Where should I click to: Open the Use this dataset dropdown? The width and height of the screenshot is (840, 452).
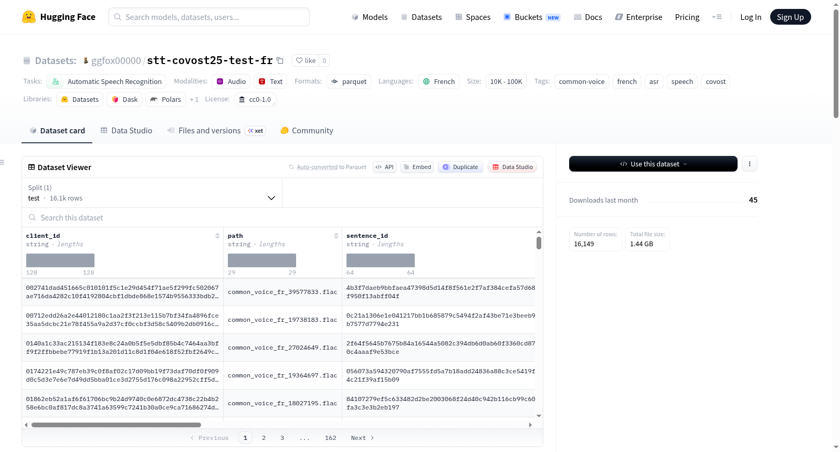tap(653, 164)
